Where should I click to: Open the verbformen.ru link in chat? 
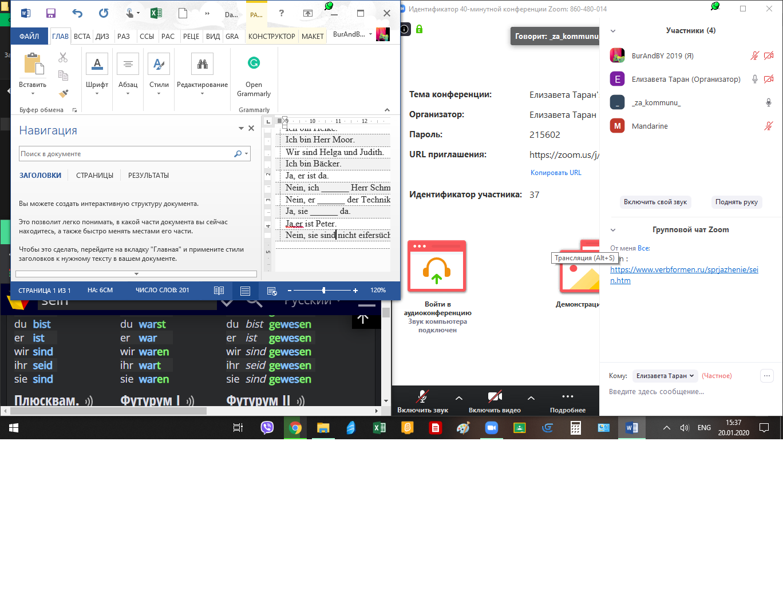click(x=684, y=275)
